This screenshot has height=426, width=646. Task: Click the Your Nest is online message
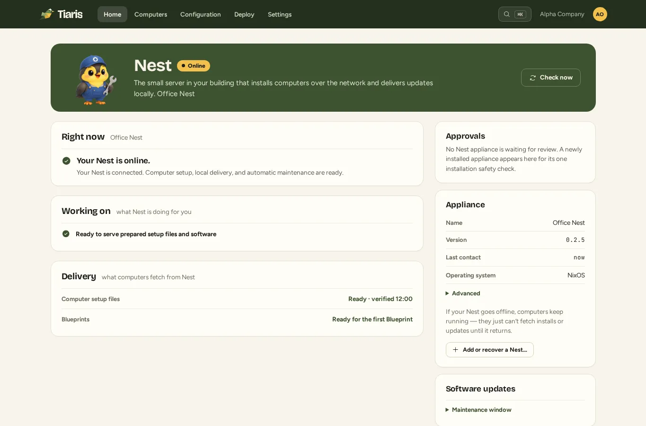(113, 161)
